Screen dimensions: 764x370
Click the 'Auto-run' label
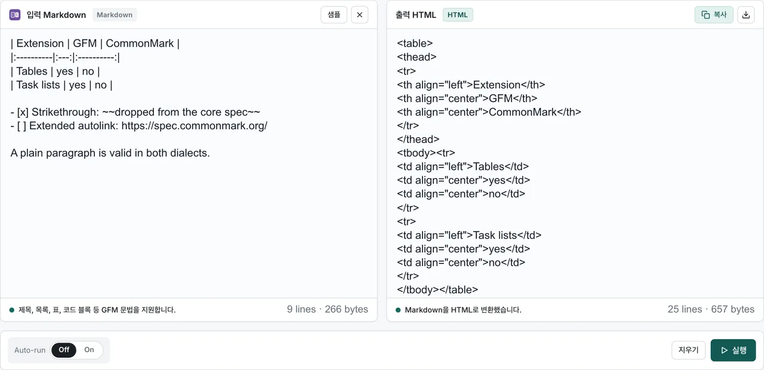(x=30, y=350)
